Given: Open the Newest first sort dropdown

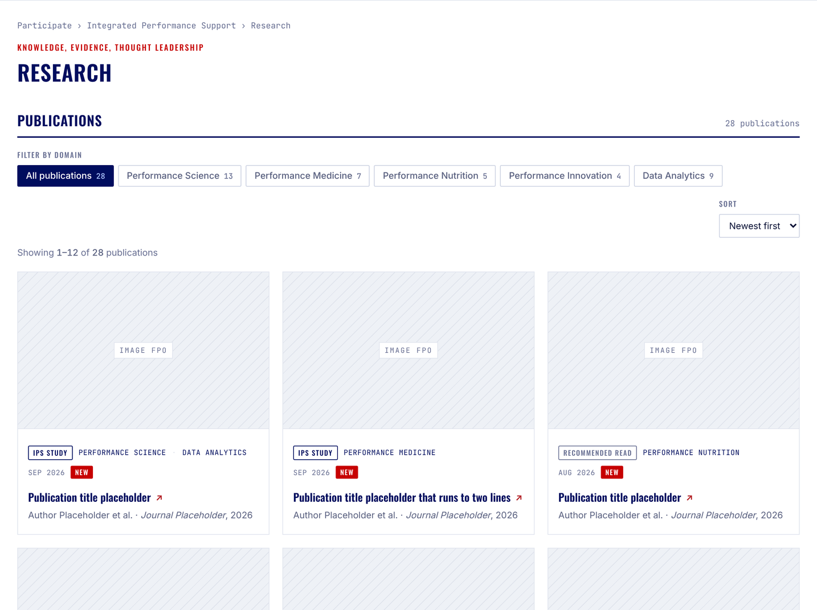Looking at the screenshot, I should click(759, 226).
